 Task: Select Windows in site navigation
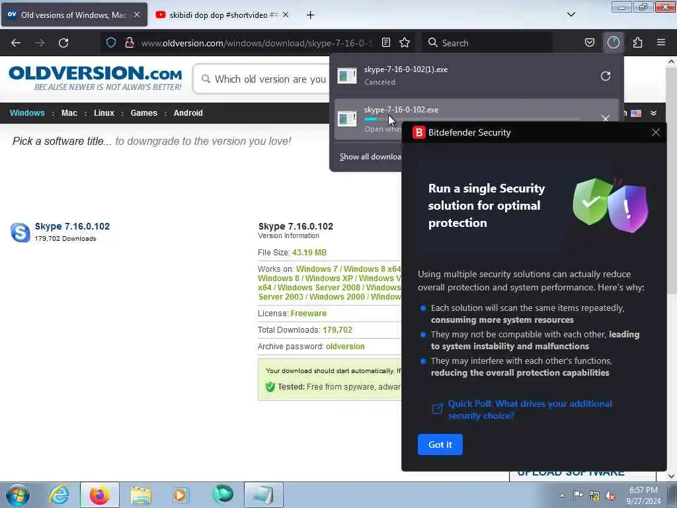pos(27,112)
